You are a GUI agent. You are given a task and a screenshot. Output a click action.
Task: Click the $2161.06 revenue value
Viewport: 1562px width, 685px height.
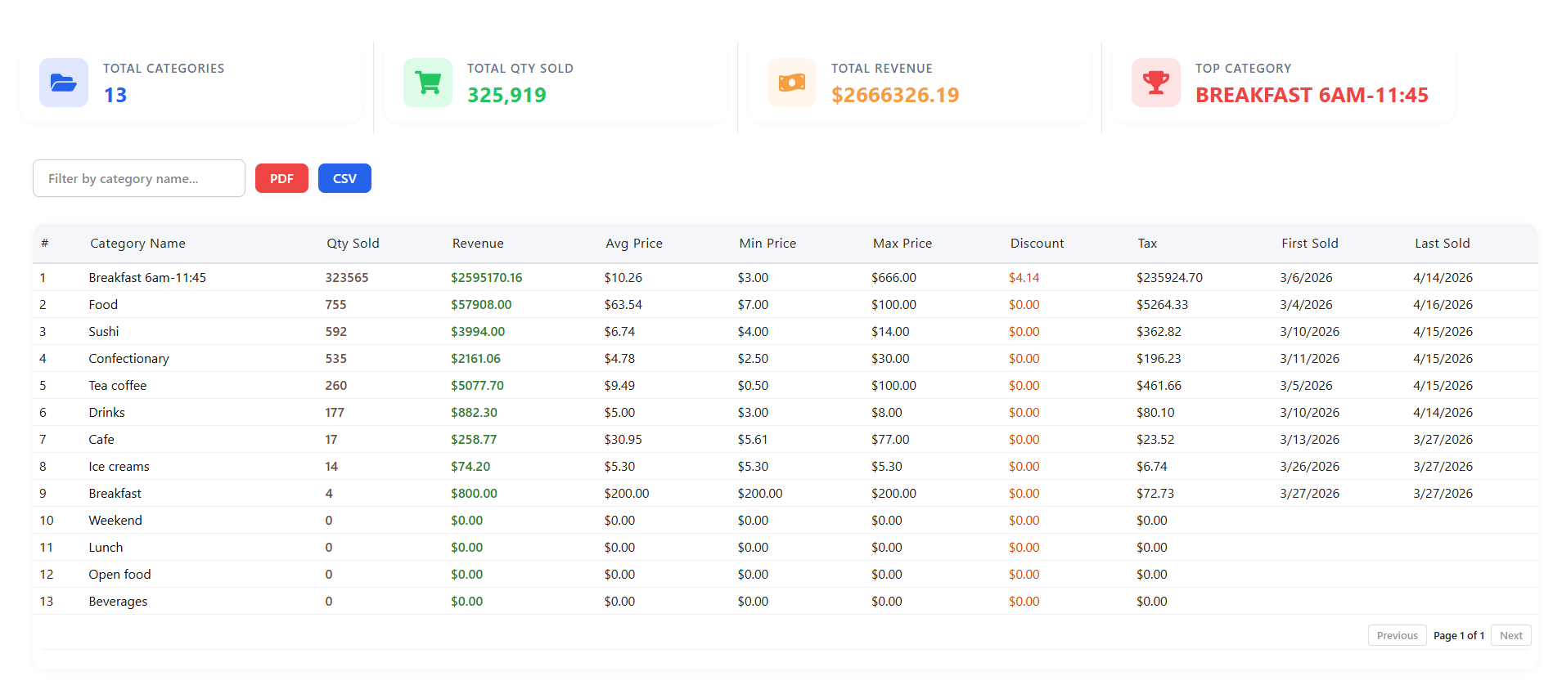pos(475,358)
